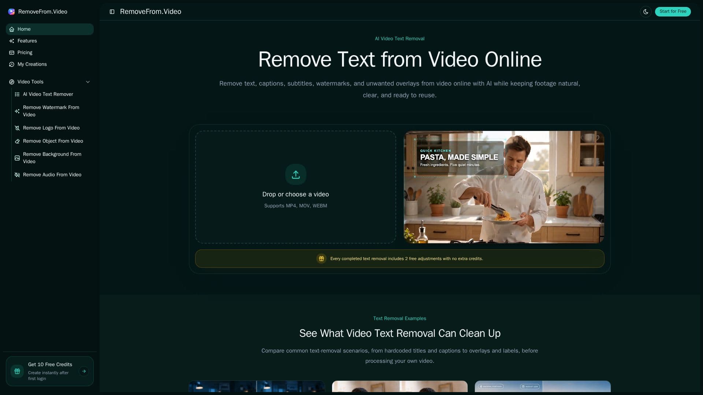Click the Get 10 Free Credits card gift icon
Screen dimensions: 703x395
[17, 371]
